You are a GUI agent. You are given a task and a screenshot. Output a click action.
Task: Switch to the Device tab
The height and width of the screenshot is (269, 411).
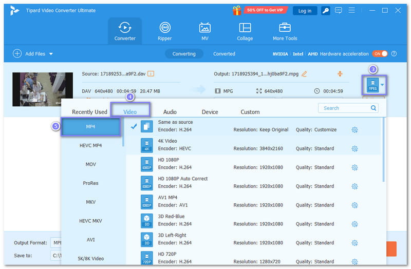(210, 112)
